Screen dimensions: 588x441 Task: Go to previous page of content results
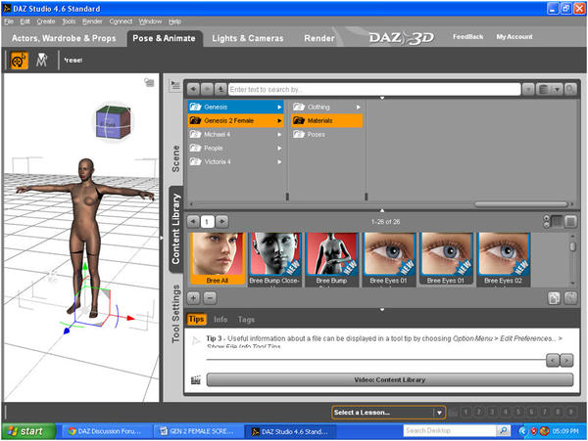tap(193, 221)
